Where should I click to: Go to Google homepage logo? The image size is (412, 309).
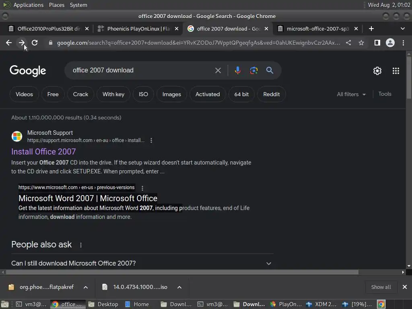28,71
